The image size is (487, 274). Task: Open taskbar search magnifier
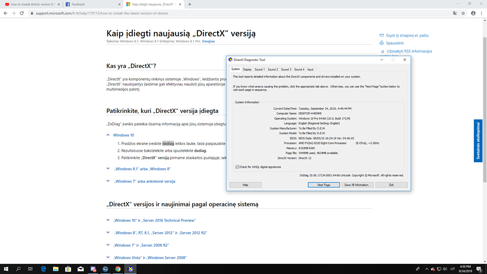pyautogui.click(x=18, y=269)
